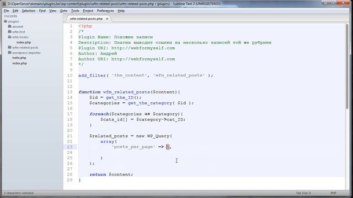The width and height of the screenshot is (353, 198).
Task: Expand the wordpress-importer folder
Action: coord(26,53)
